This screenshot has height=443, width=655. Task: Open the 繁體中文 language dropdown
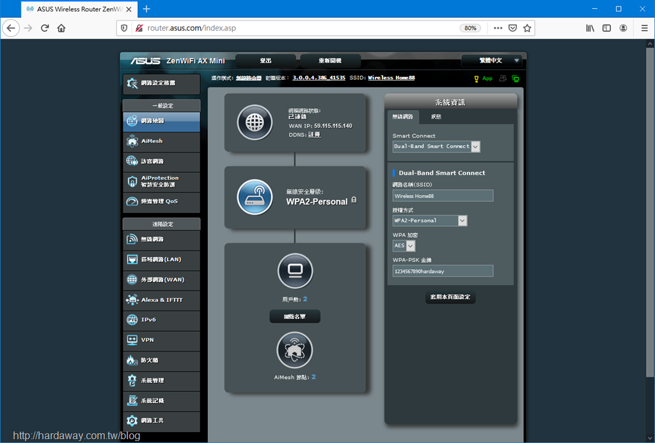pyautogui.click(x=492, y=61)
